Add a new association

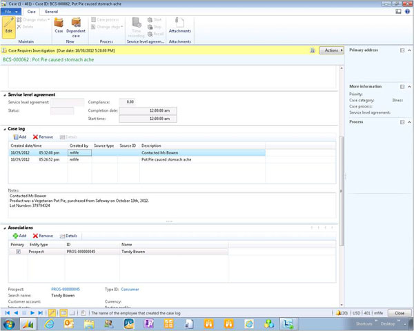[x=19, y=236]
